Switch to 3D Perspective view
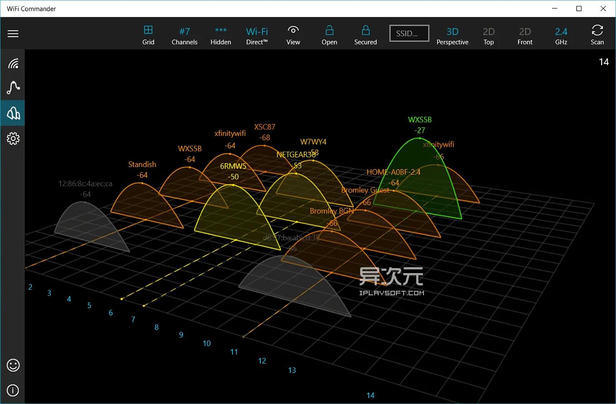 [452, 36]
